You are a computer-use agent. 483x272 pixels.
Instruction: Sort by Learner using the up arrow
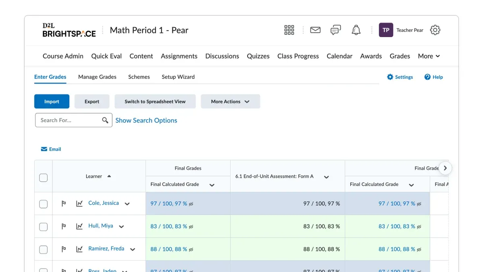[x=109, y=176]
